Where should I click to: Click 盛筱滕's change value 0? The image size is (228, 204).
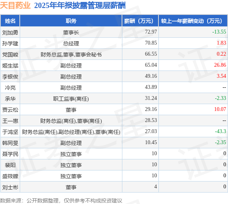225,175
